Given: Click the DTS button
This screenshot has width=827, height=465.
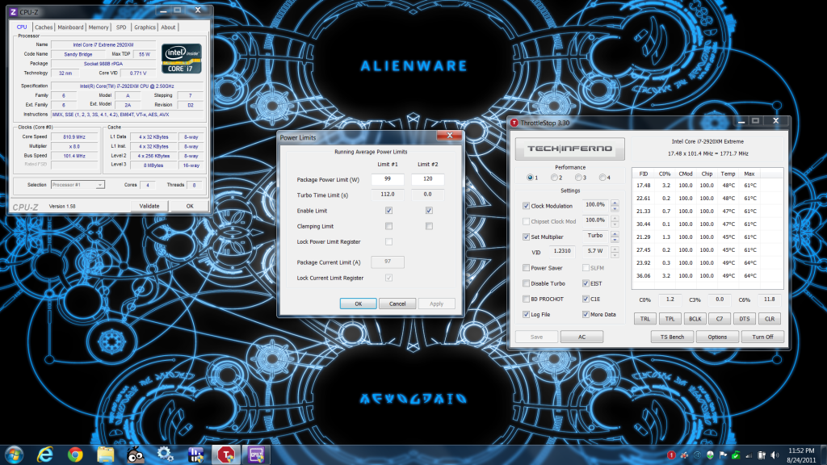Looking at the screenshot, I should (744, 319).
